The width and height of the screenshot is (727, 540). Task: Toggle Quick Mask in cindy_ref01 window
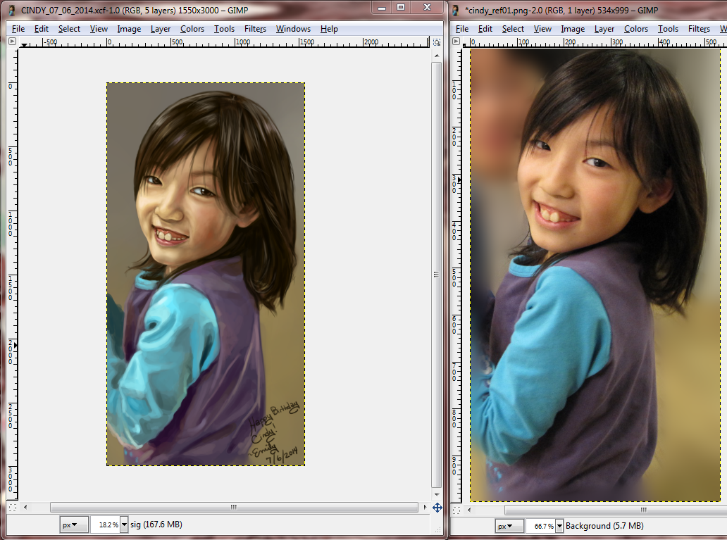coord(456,509)
